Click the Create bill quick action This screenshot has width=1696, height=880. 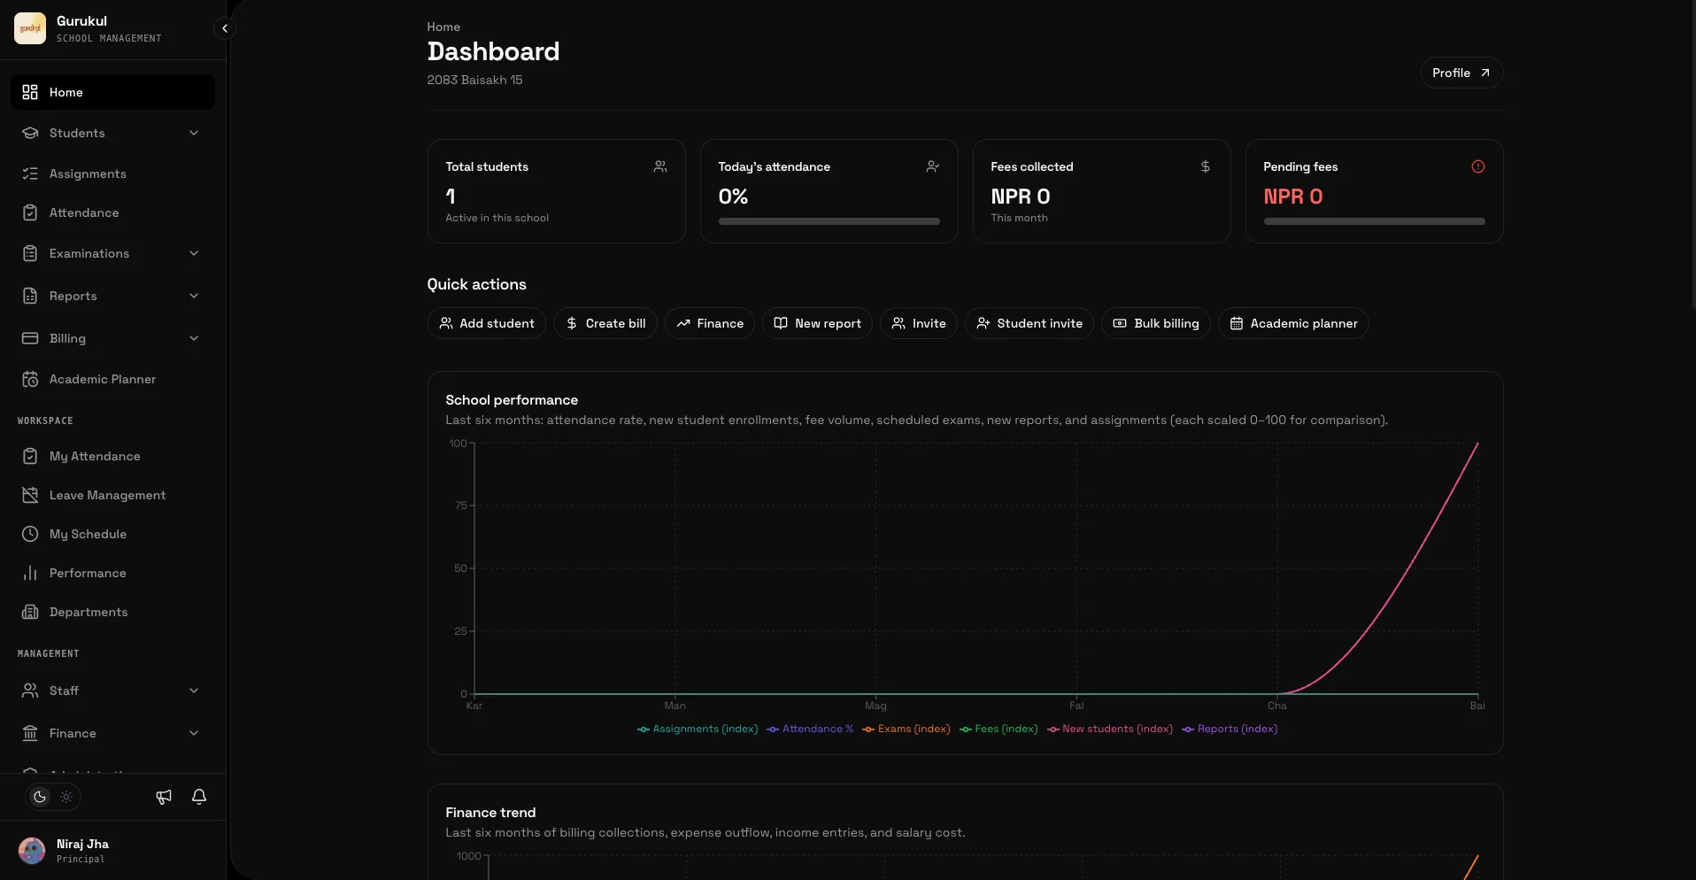click(x=605, y=323)
